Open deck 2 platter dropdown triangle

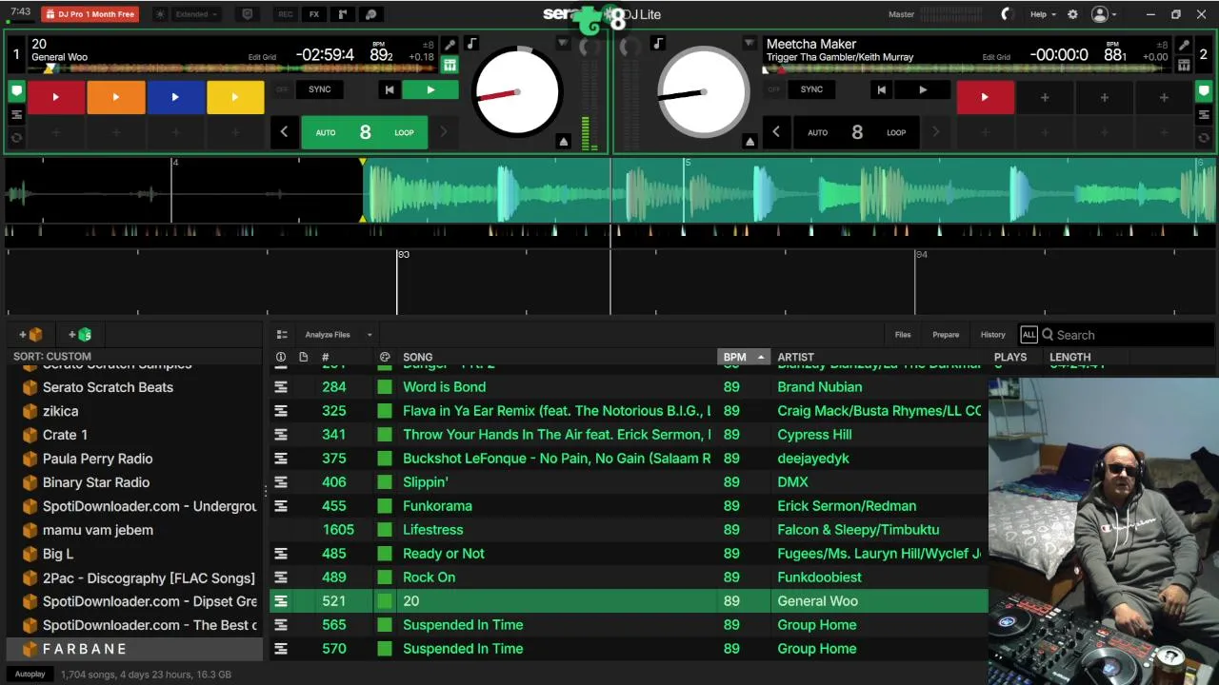pos(749,44)
